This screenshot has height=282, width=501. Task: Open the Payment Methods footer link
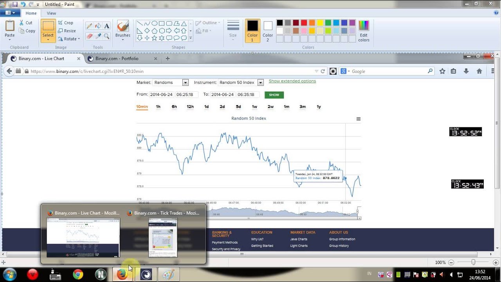point(225,242)
